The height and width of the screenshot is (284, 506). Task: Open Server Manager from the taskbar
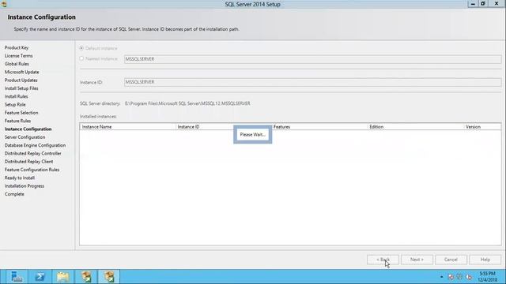17,277
